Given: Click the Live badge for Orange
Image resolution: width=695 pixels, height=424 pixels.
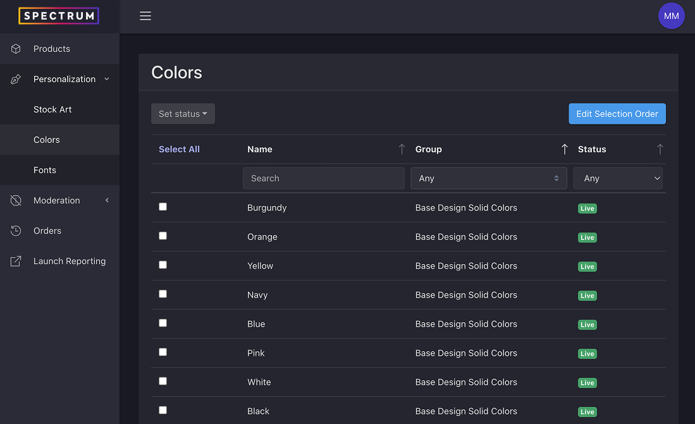Looking at the screenshot, I should click(587, 238).
